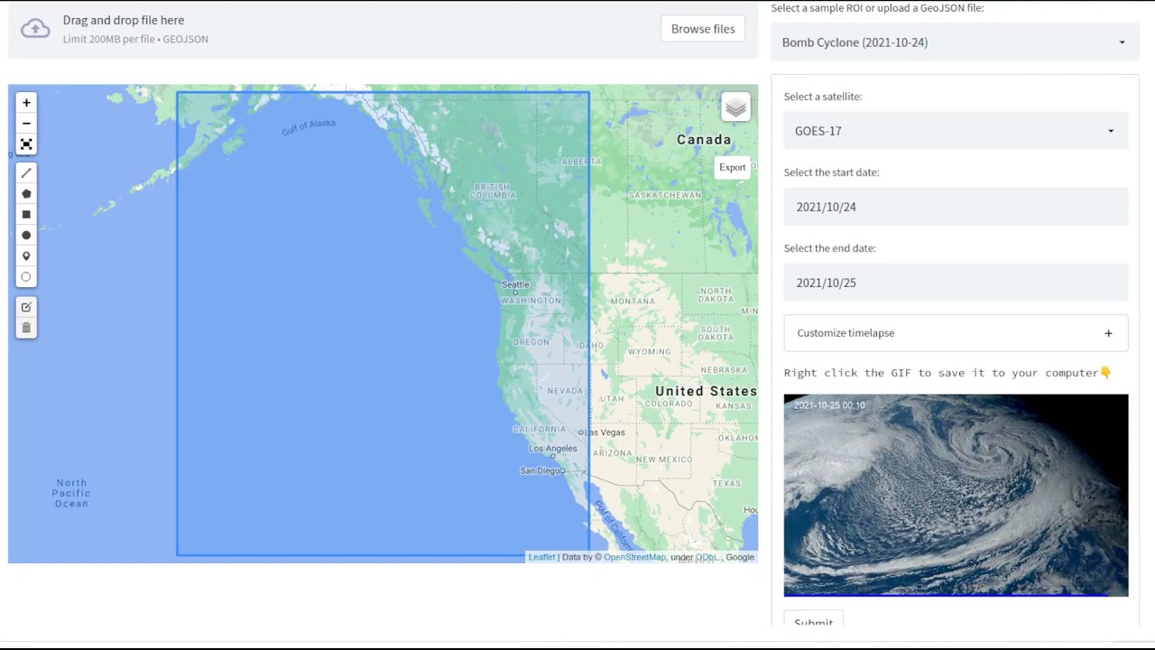Screen dimensions: 1155x650
Task: Click the Las Vegas map label
Action: 605,432
